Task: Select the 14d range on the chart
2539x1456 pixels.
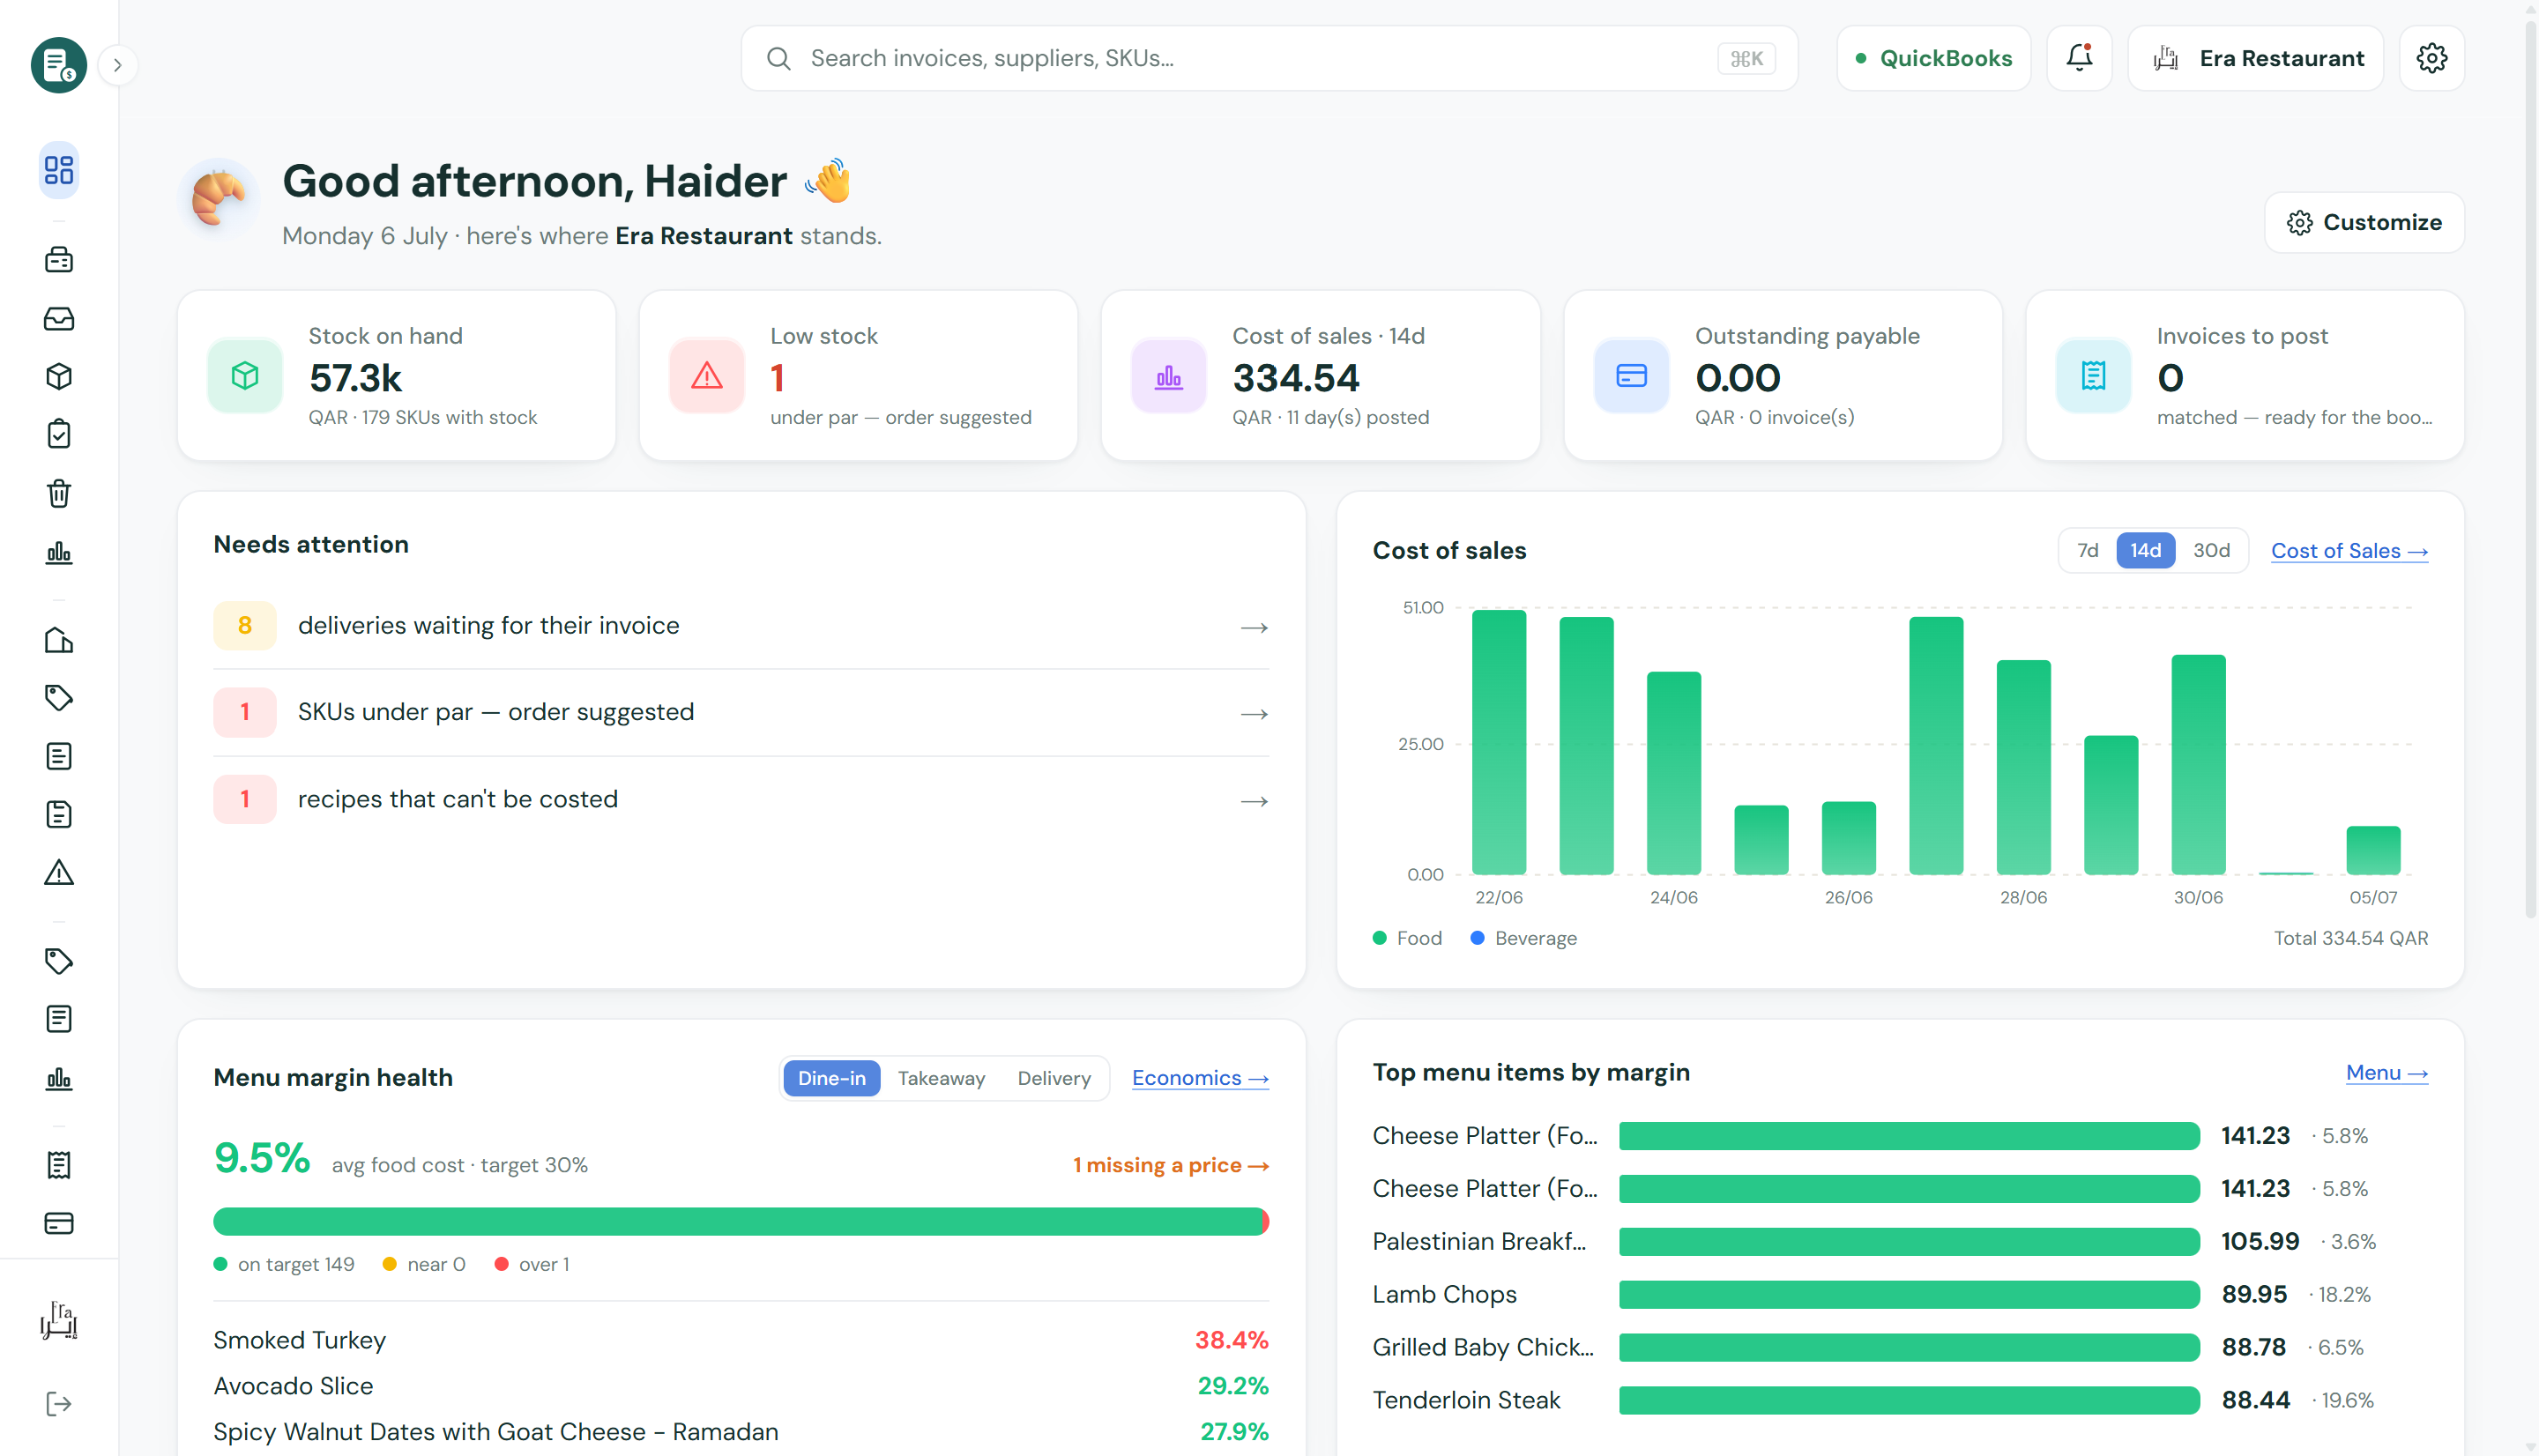Action: [2145, 550]
